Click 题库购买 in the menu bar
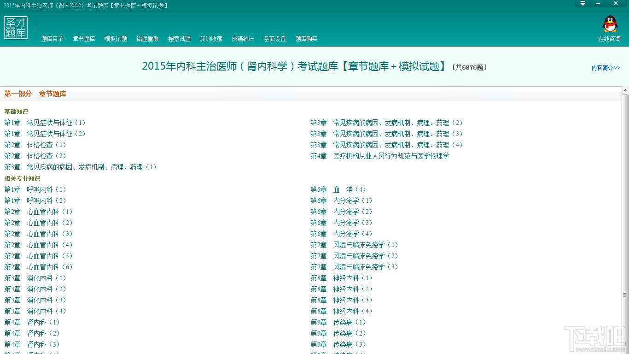 click(x=307, y=39)
